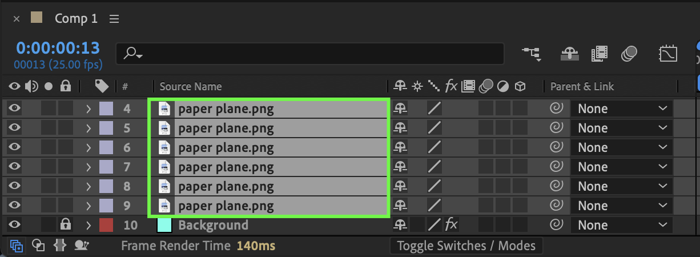Toggle eye visibility on the Background layer
Image resolution: width=700 pixels, height=257 pixels.
[x=14, y=225]
